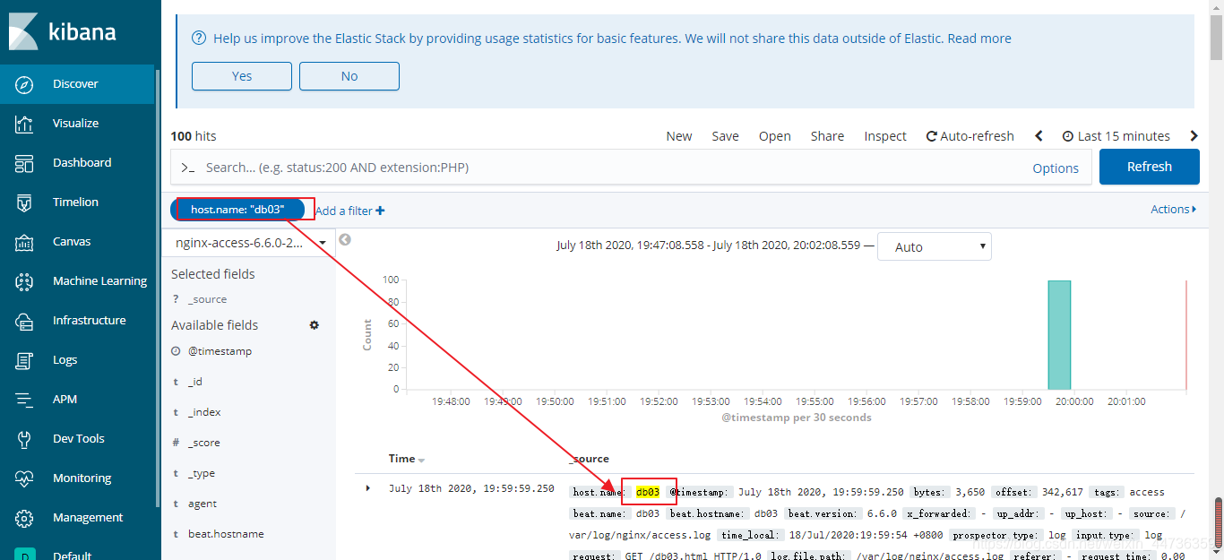Click highlighted db03 value in first row
Screen dimensions: 1224x560
point(648,492)
